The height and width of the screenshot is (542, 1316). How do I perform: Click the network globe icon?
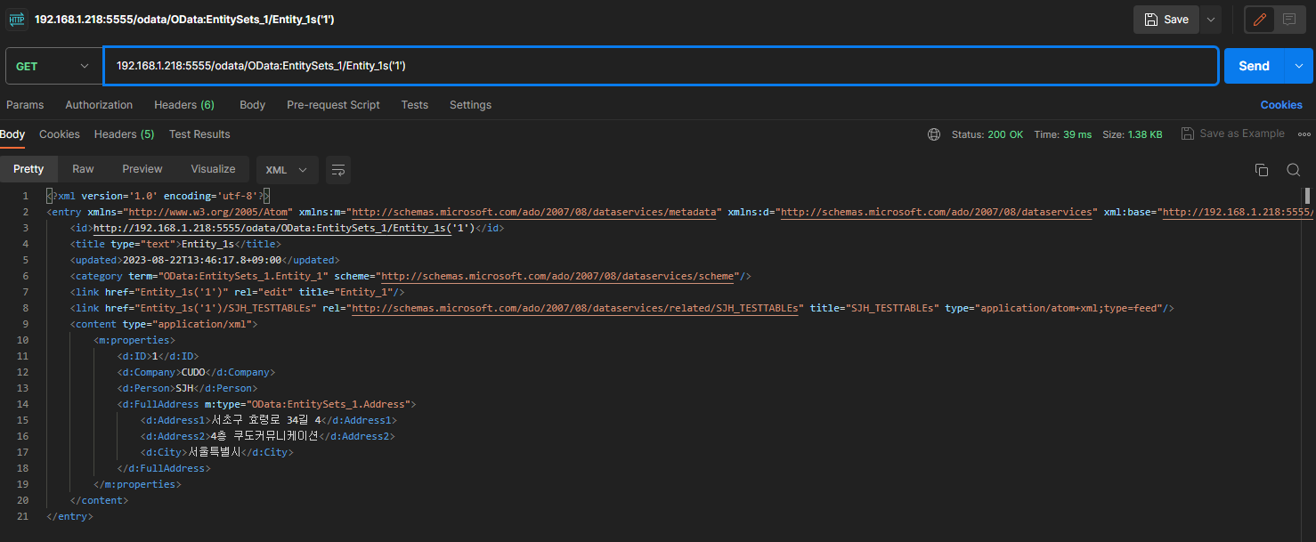point(933,134)
